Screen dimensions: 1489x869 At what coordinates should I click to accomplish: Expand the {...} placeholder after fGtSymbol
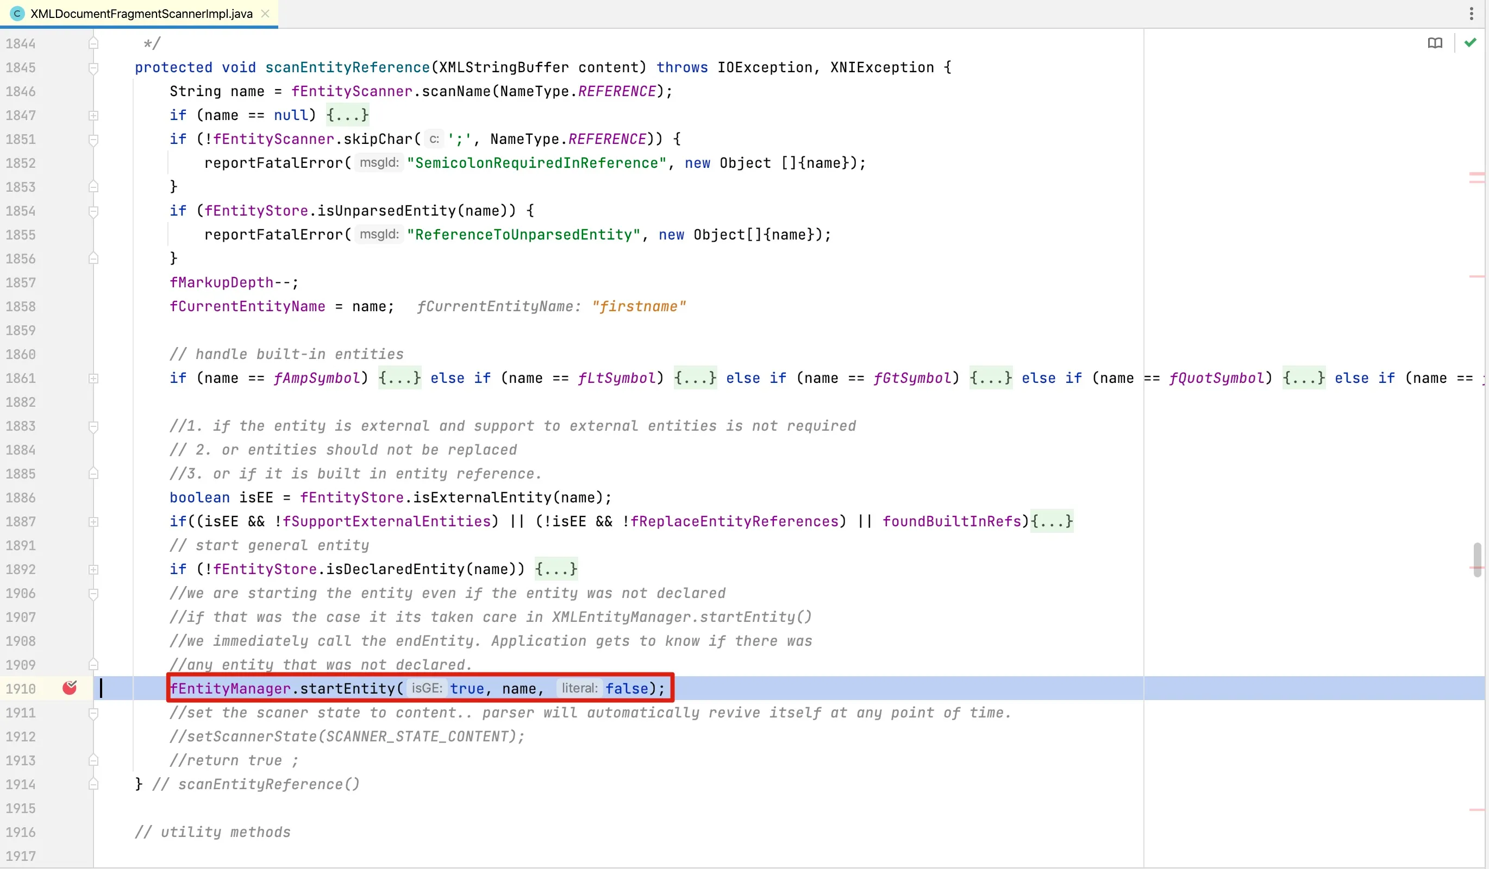coord(991,379)
